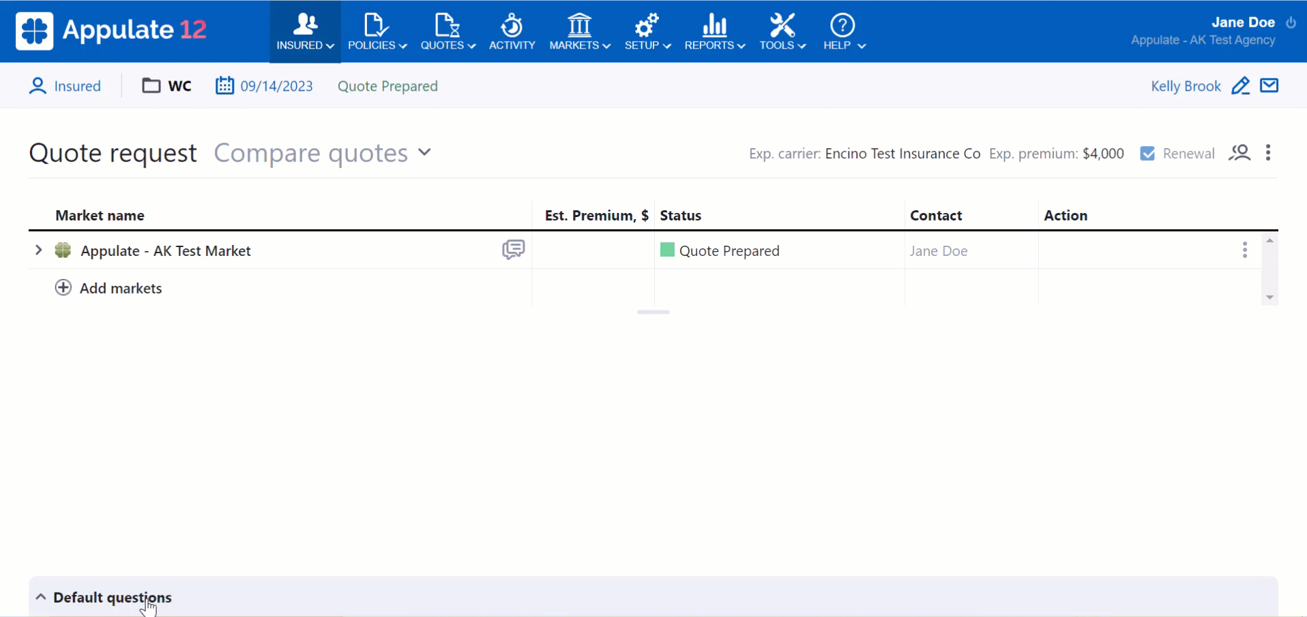Open Jane Doe user profile
This screenshot has width=1307, height=617.
pyautogui.click(x=1243, y=23)
